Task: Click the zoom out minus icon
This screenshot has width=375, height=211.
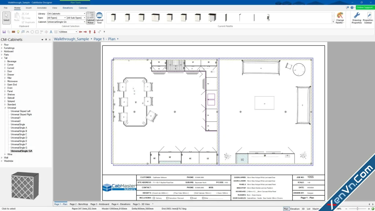Action: (x=346, y=208)
